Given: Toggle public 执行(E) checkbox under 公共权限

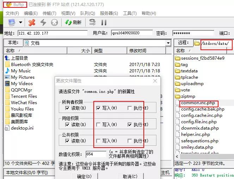Looking at the screenshot, I should tap(130, 141).
